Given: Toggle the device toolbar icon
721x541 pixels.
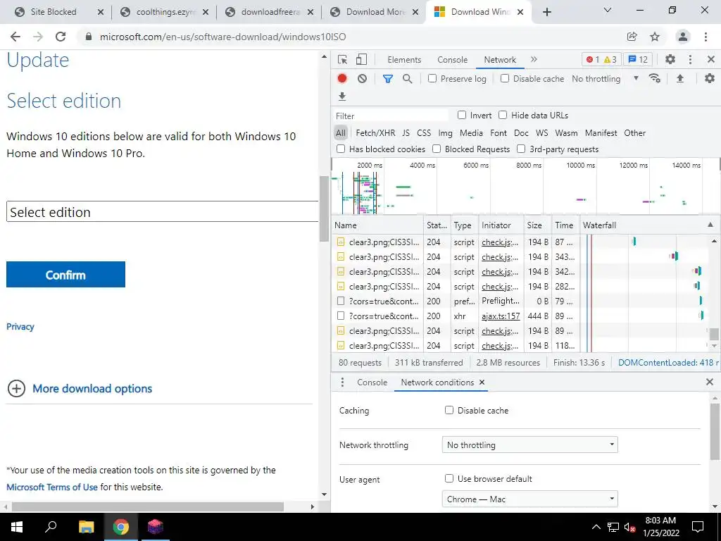Looking at the screenshot, I should (361, 59).
